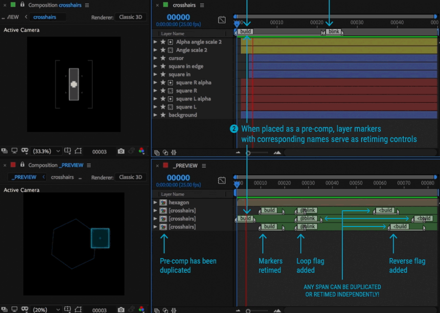Image resolution: width=440 pixels, height=313 pixels.
Task: Open 3D glasses options in crosshairs viewer
Action: coord(25,151)
